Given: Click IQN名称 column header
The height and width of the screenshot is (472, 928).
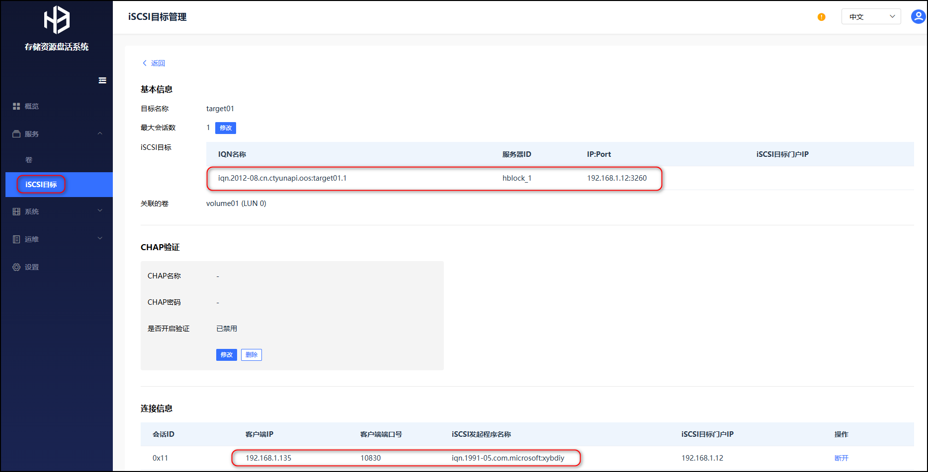Looking at the screenshot, I should coord(232,154).
